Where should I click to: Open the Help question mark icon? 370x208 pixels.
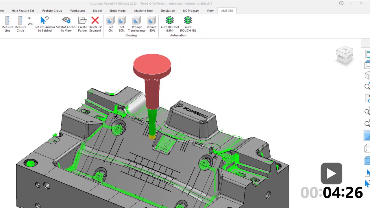[x=341, y=3]
